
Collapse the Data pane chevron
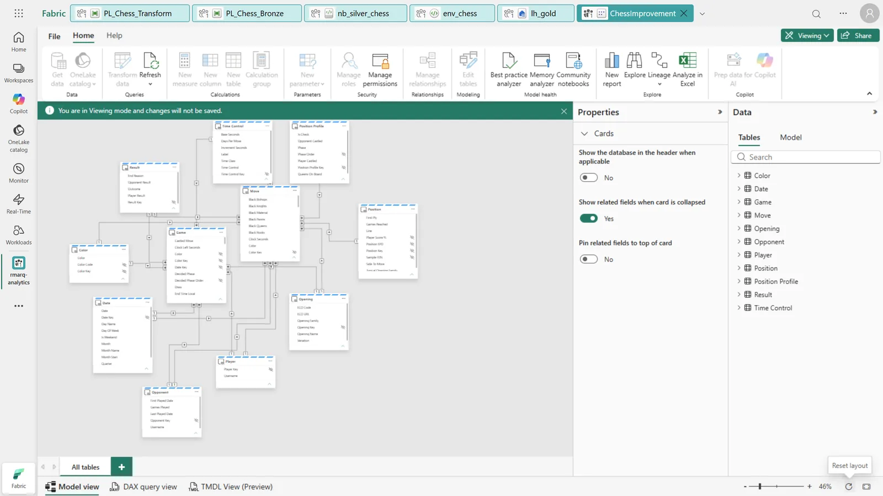875,112
